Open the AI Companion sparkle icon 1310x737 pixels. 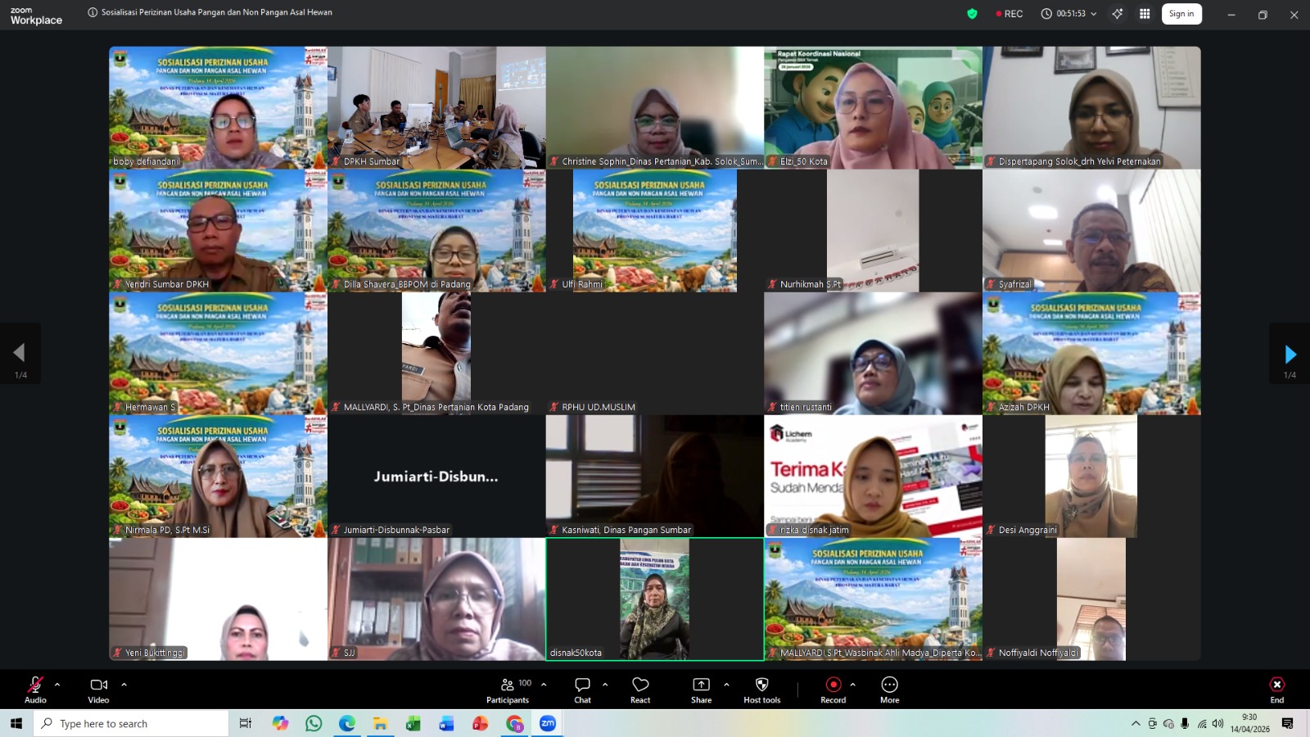[1118, 14]
